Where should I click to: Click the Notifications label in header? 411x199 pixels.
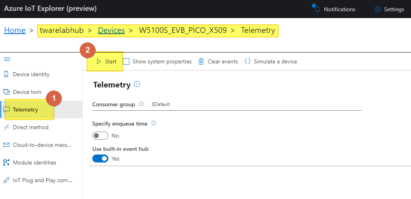[x=340, y=9]
